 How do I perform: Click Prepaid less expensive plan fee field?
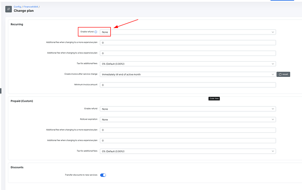tap(188, 141)
